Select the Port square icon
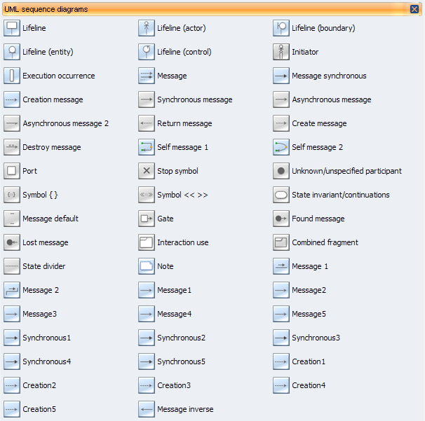 pos(12,171)
